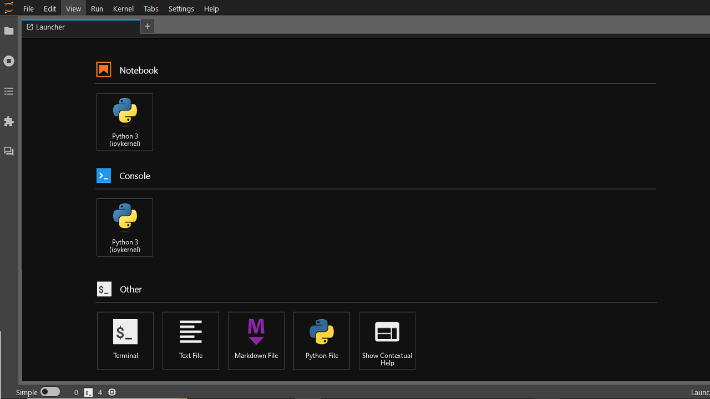Create a new Python File
The width and height of the screenshot is (710, 399).
(x=322, y=341)
